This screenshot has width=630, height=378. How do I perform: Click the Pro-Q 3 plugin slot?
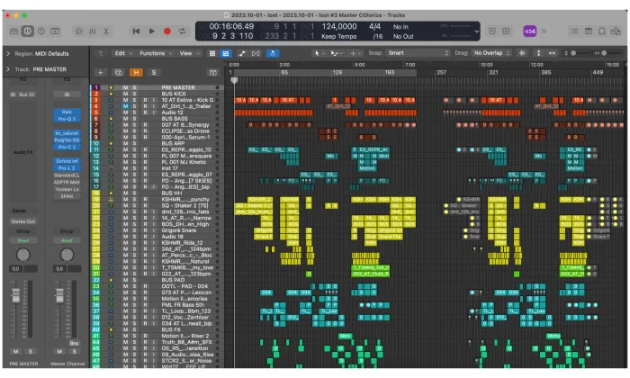(x=67, y=118)
